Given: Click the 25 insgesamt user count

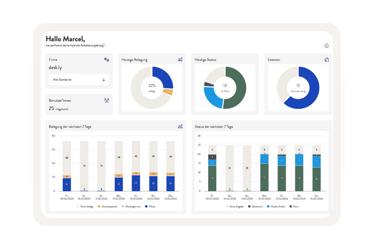Looking at the screenshot, I should (x=59, y=108).
